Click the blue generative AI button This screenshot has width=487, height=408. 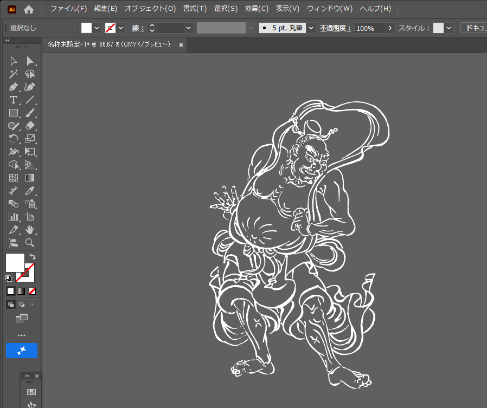coord(22,351)
